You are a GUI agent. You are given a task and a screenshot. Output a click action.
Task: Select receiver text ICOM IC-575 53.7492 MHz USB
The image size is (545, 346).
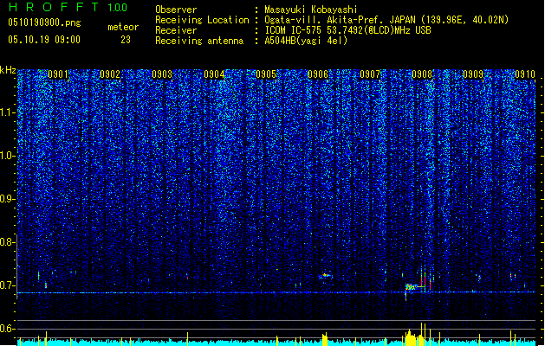pos(347,30)
